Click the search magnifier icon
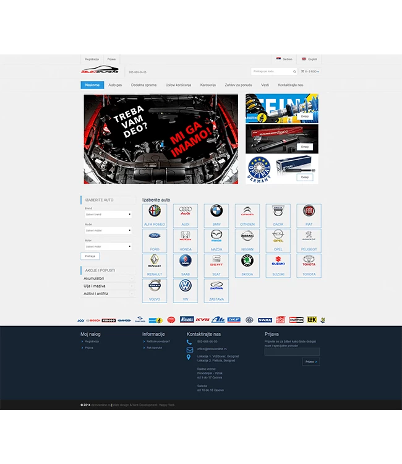This screenshot has height=464, width=402. pos(294,72)
